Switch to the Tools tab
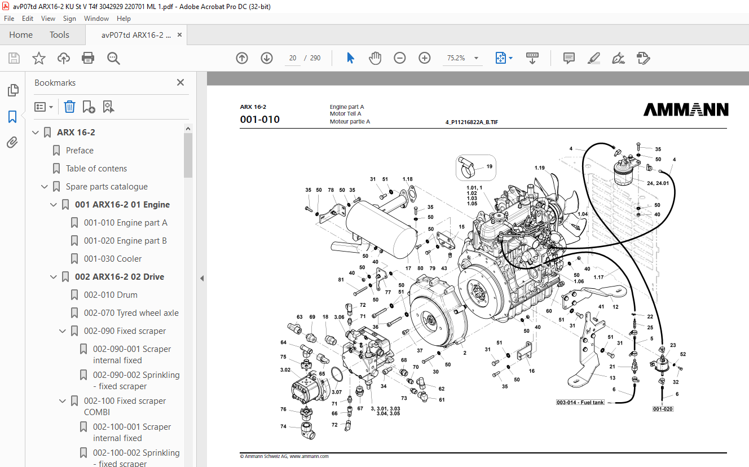Viewport: 749px width, 467px height. point(59,35)
